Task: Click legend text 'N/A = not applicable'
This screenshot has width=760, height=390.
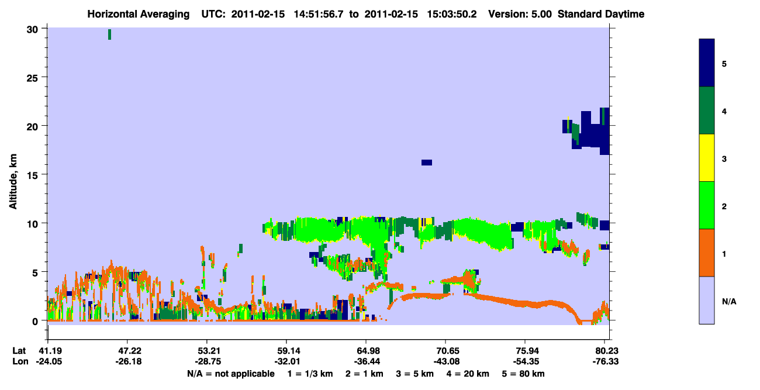Action: [230, 374]
